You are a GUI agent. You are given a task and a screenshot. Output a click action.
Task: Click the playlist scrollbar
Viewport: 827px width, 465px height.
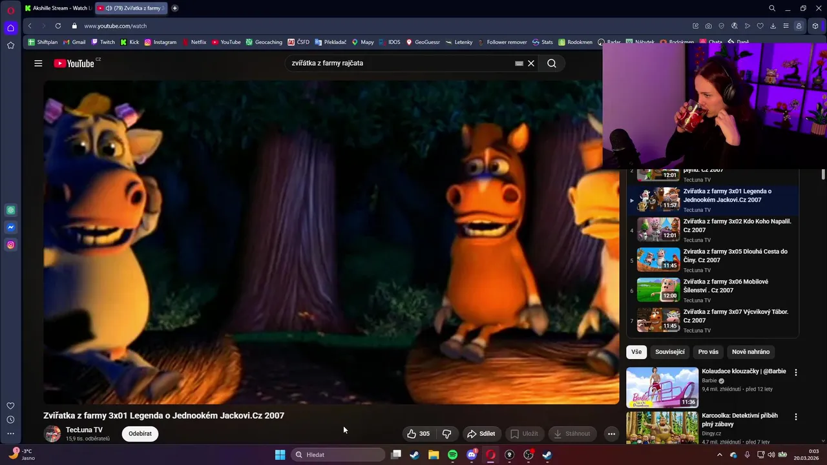point(823,174)
